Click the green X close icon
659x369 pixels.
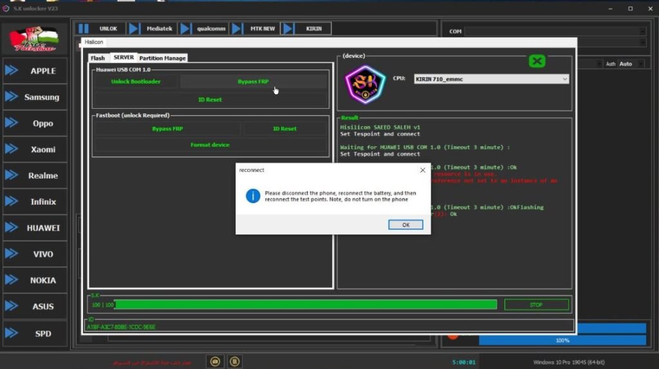(537, 61)
